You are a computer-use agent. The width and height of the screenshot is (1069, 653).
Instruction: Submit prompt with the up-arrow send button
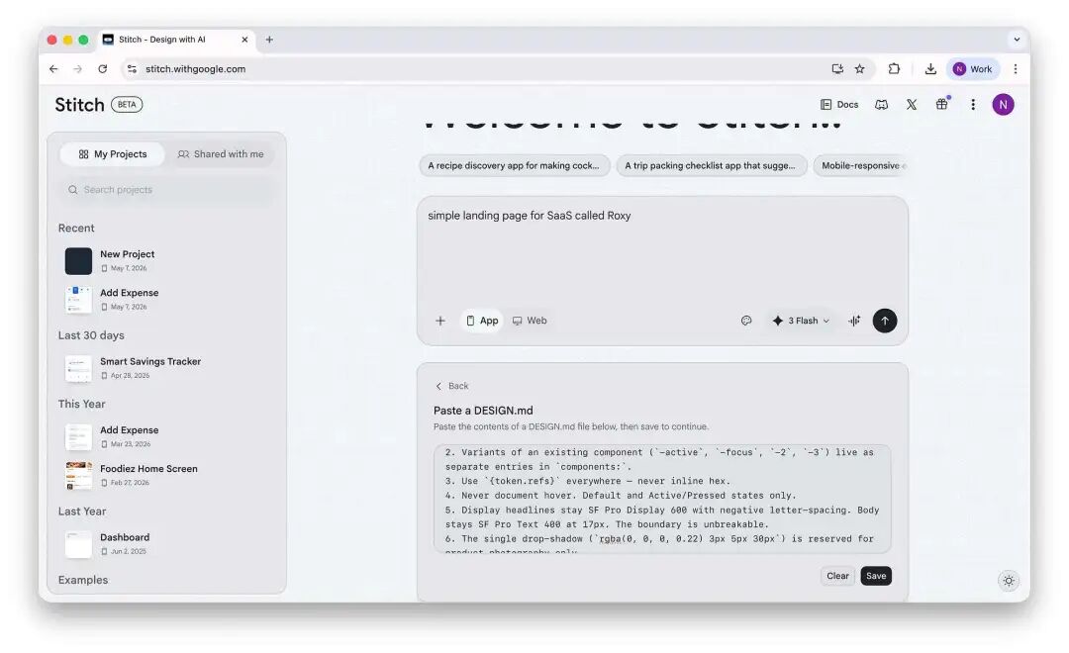coord(884,321)
